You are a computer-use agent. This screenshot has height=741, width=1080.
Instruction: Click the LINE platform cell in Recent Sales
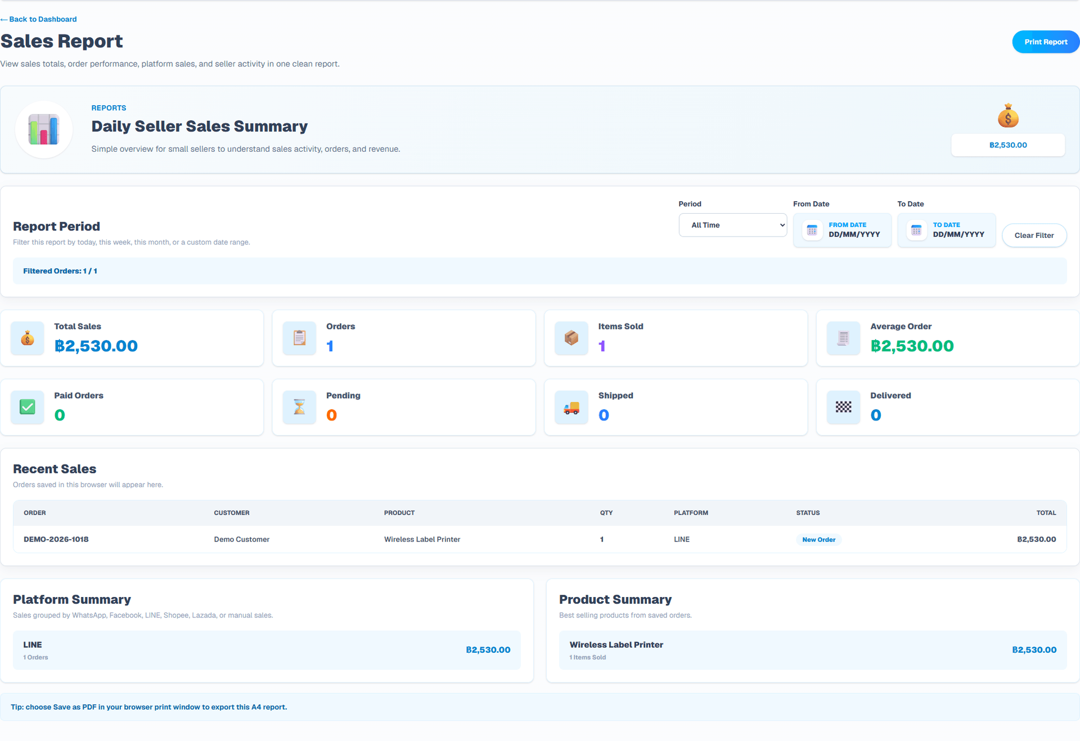682,539
